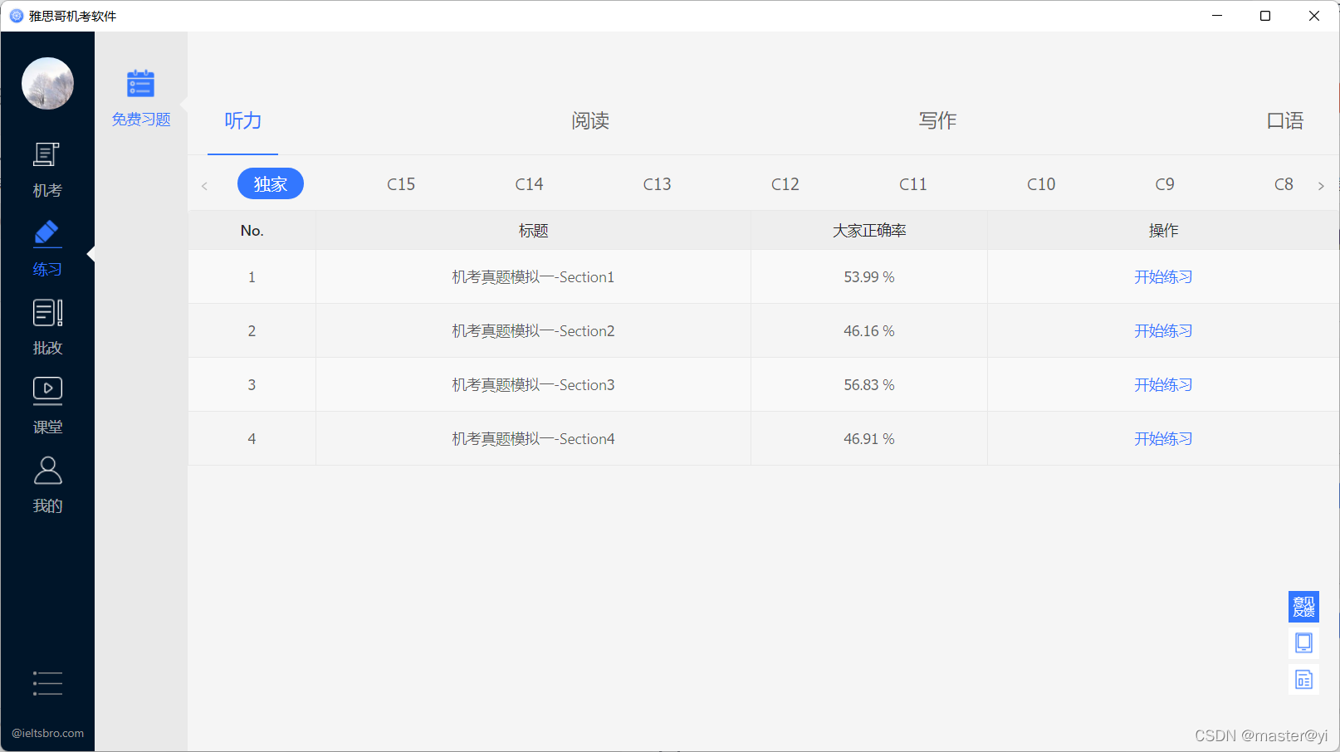Screen dimensions: 1340x752
Task: Start practice for Section4
Action: (1163, 439)
